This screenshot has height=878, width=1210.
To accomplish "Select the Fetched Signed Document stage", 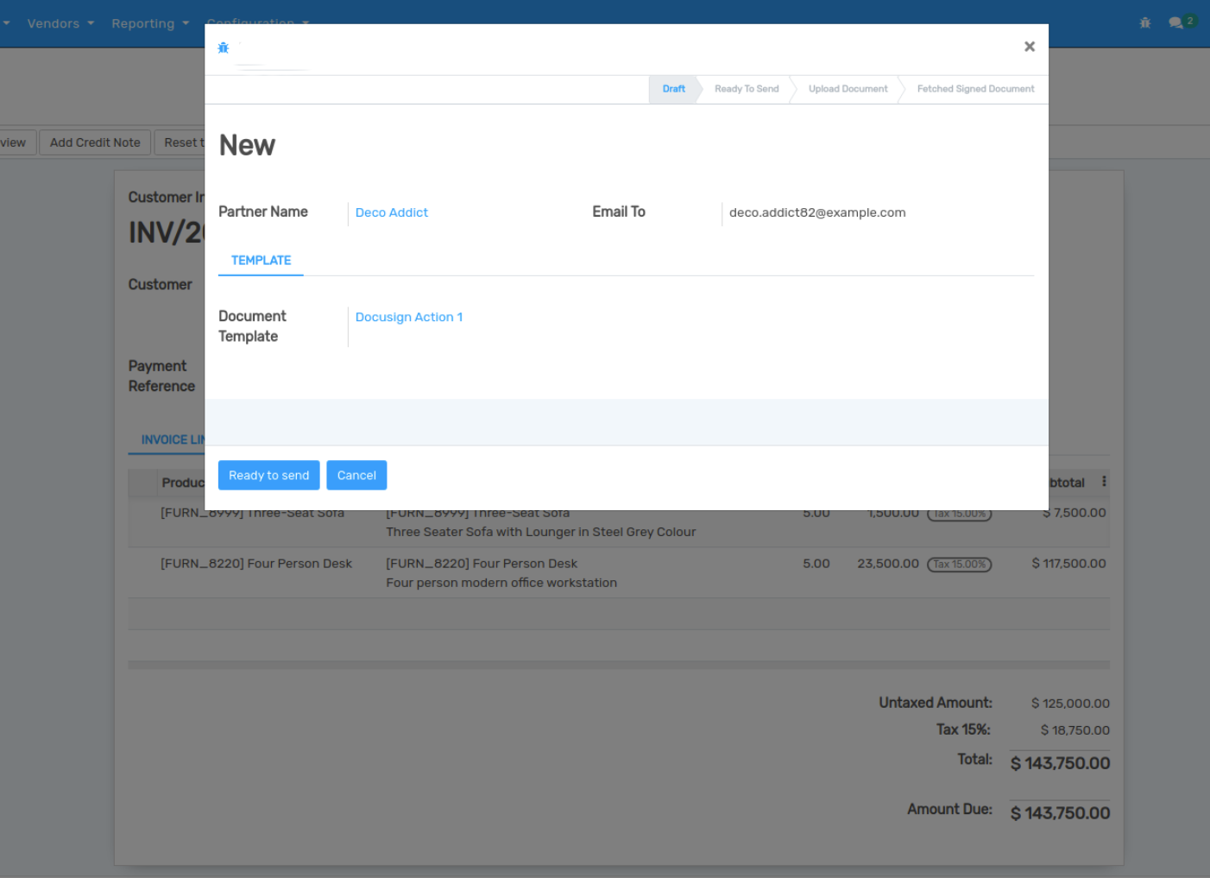I will (x=974, y=89).
